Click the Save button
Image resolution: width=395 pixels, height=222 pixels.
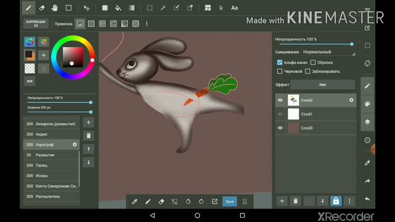pyautogui.click(x=230, y=202)
